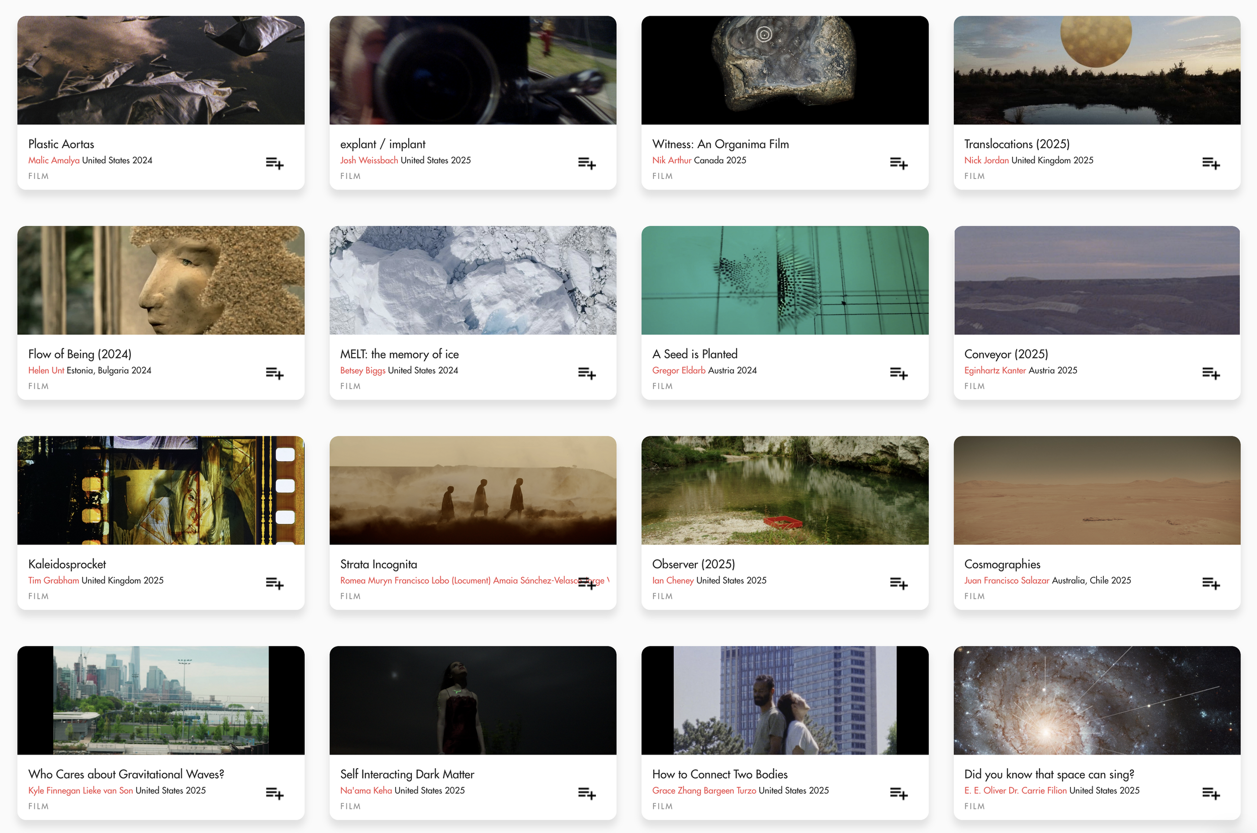Open the Strata Incognita film title
The height and width of the screenshot is (833, 1257).
click(378, 564)
